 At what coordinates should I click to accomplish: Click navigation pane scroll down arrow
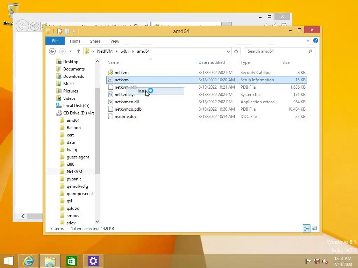click(x=97, y=221)
